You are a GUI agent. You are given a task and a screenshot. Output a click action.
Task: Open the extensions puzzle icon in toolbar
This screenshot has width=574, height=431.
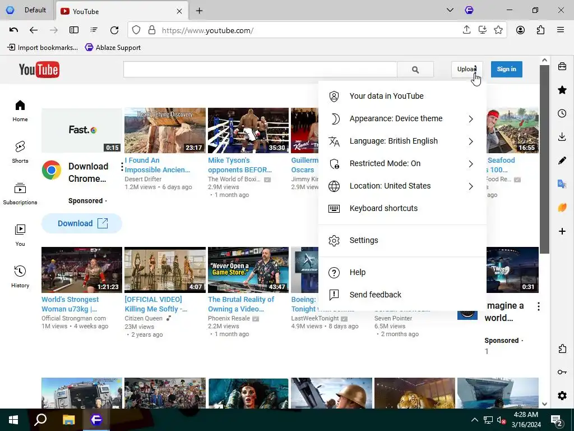[541, 30]
